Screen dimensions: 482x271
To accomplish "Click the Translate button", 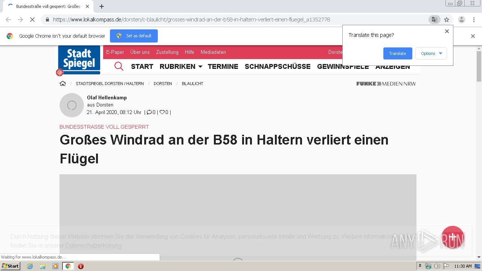I will [x=398, y=53].
